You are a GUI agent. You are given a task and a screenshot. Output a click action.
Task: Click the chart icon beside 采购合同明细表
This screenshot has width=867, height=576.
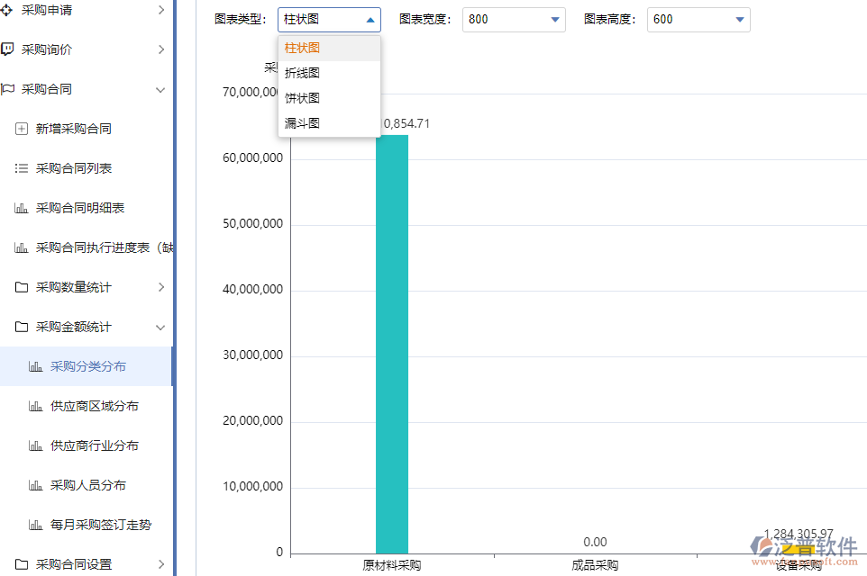(x=21, y=207)
